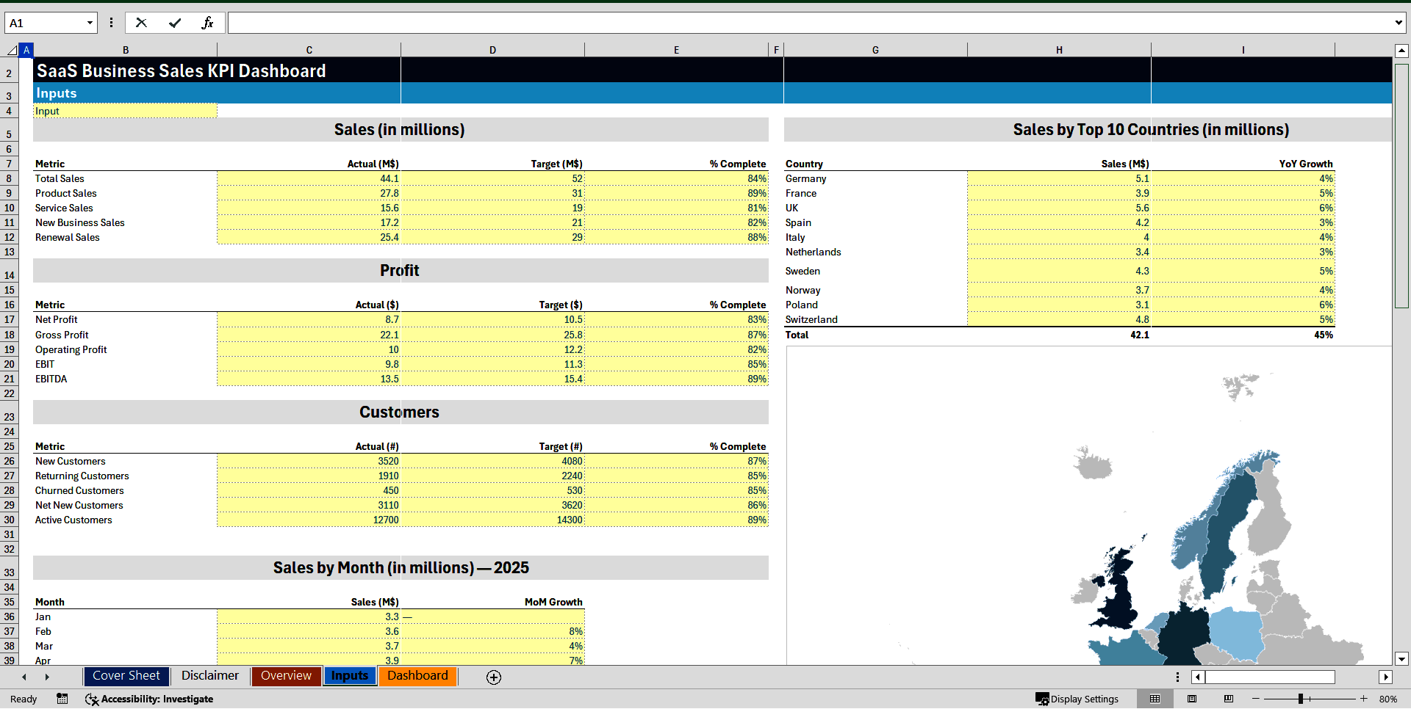Click the Zoom Out minus icon
The height and width of the screenshot is (709, 1411).
(x=1256, y=699)
